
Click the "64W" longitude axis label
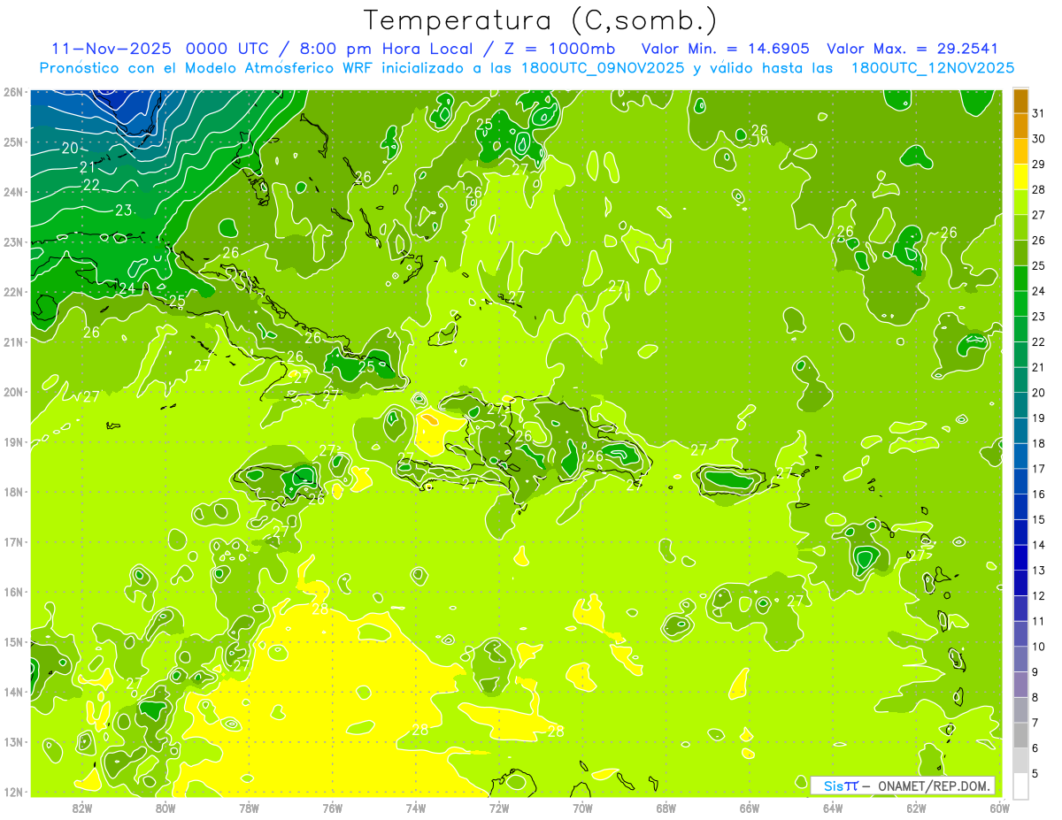coord(833,809)
